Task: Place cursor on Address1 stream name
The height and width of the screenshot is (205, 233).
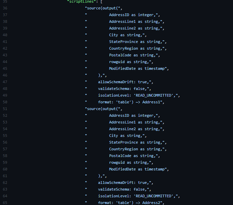Action: (x=151, y=102)
